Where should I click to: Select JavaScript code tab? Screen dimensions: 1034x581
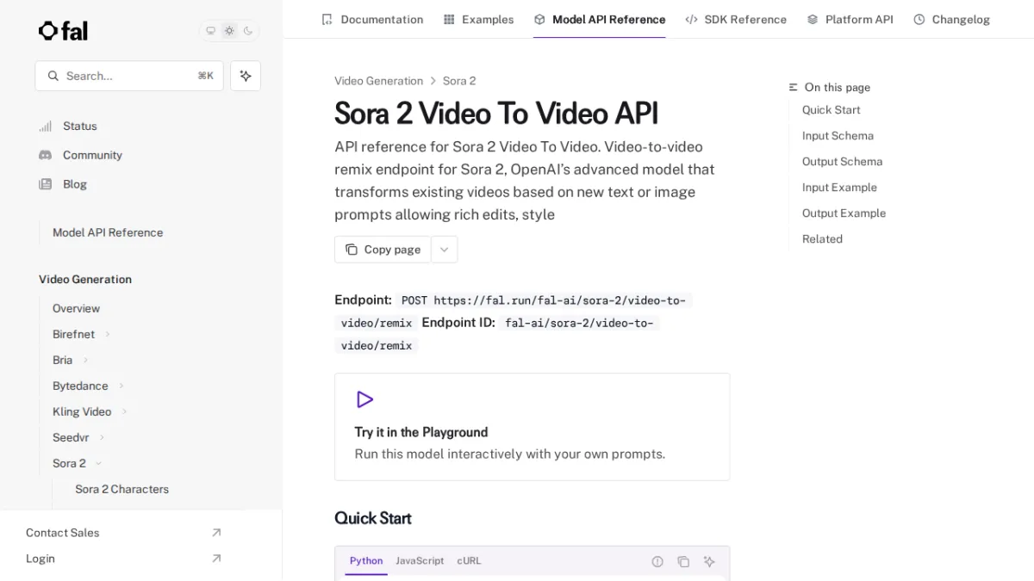coord(420,561)
